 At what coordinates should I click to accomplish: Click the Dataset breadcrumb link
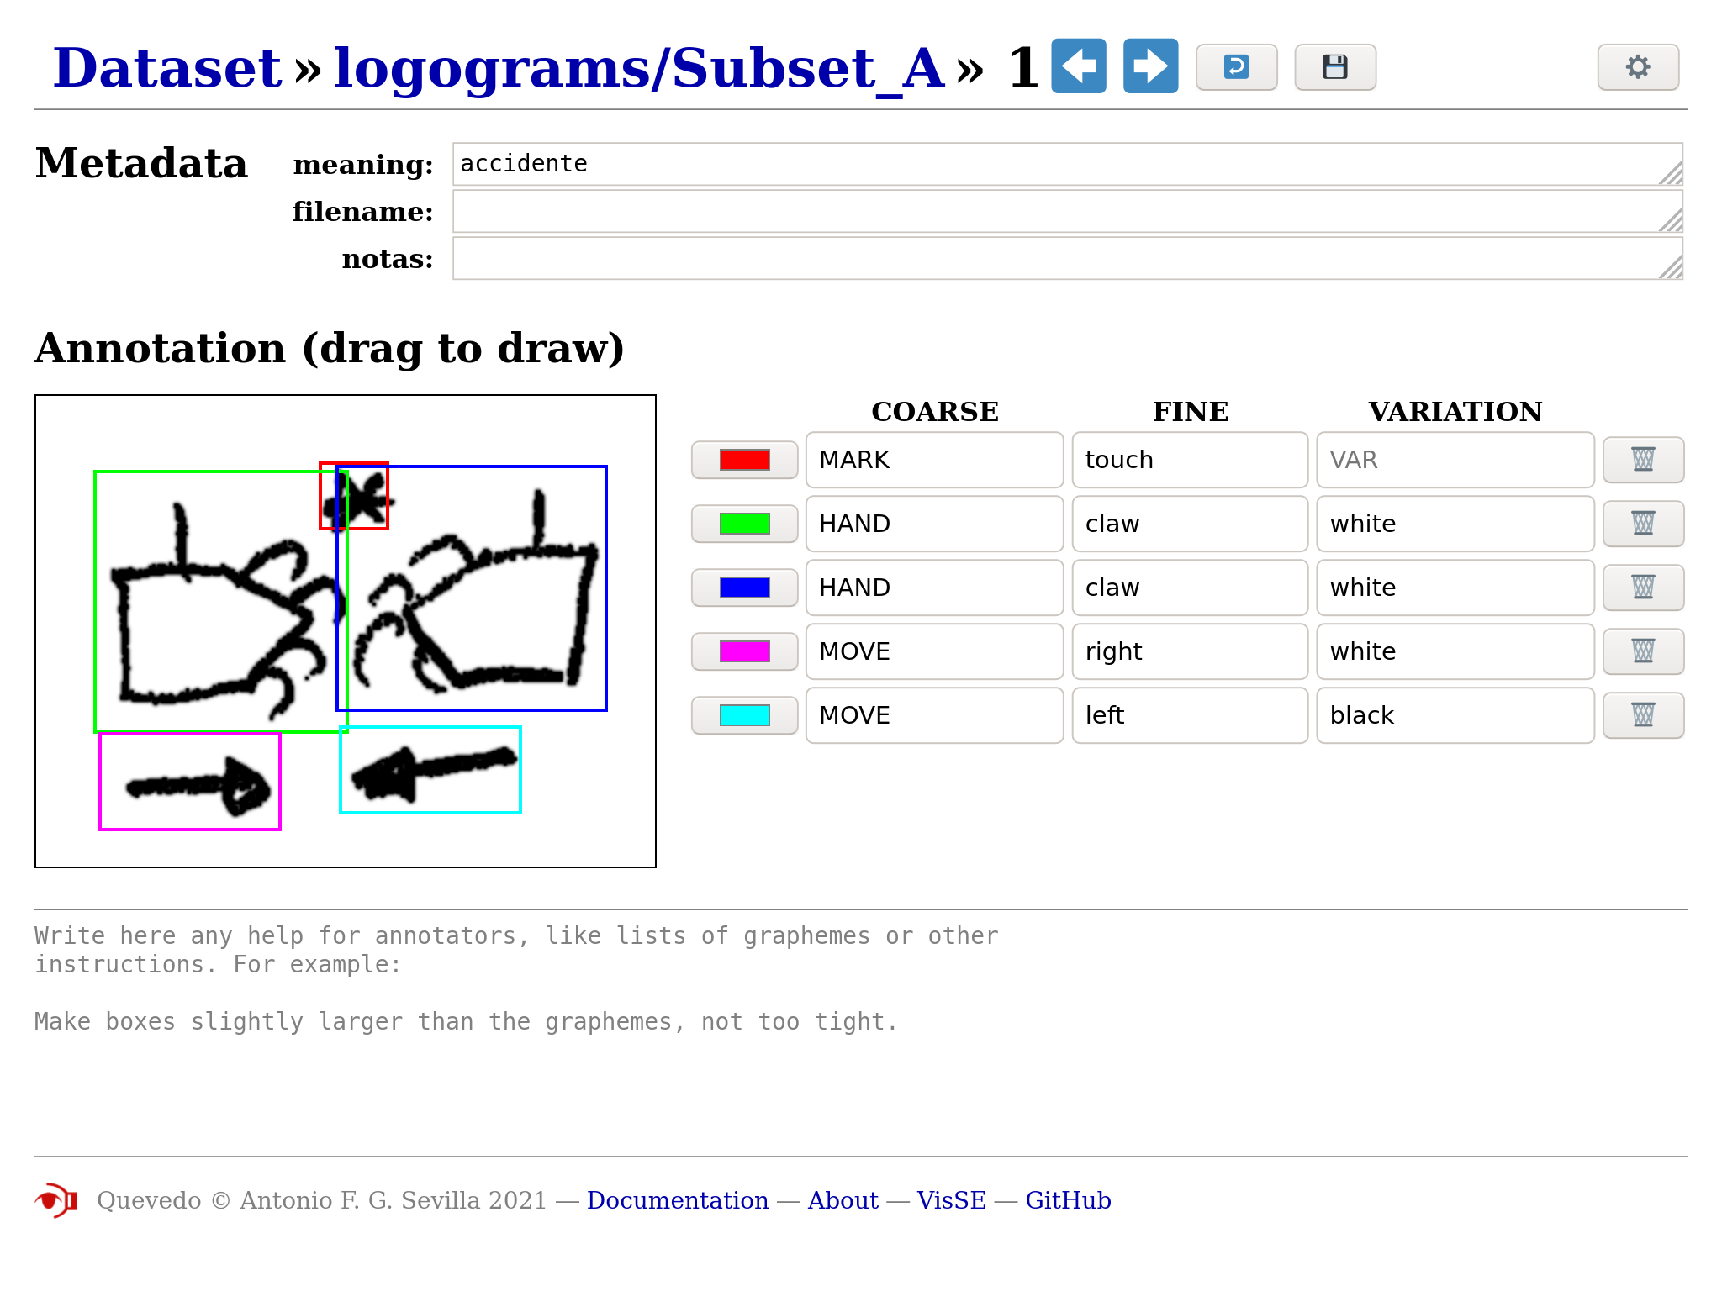pyautogui.click(x=166, y=67)
